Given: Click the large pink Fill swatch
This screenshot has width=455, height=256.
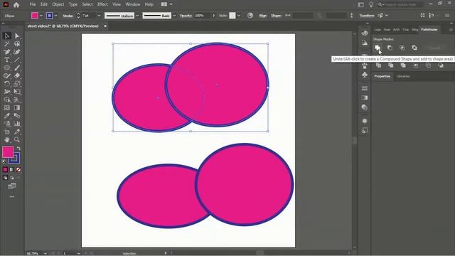Looking at the screenshot, I should (8, 152).
